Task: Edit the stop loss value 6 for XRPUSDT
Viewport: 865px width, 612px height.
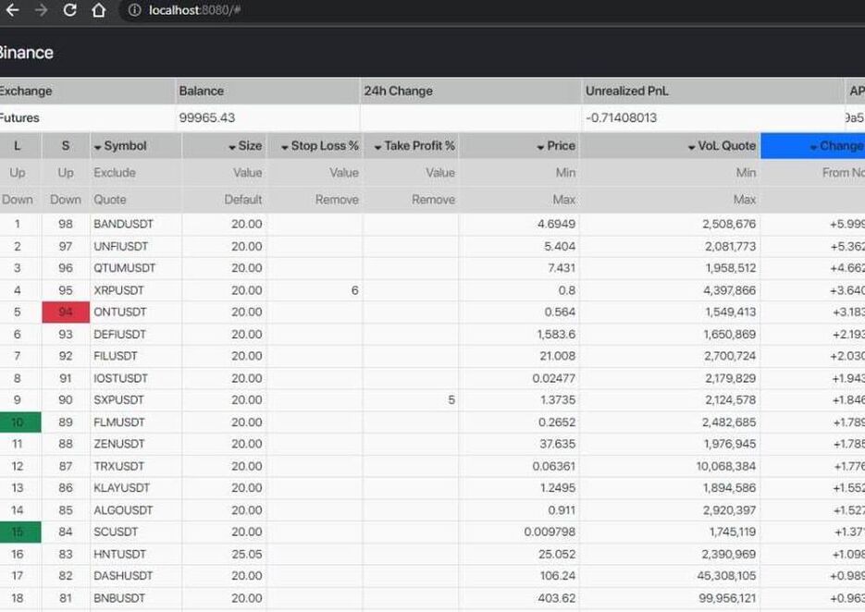Action: (354, 290)
